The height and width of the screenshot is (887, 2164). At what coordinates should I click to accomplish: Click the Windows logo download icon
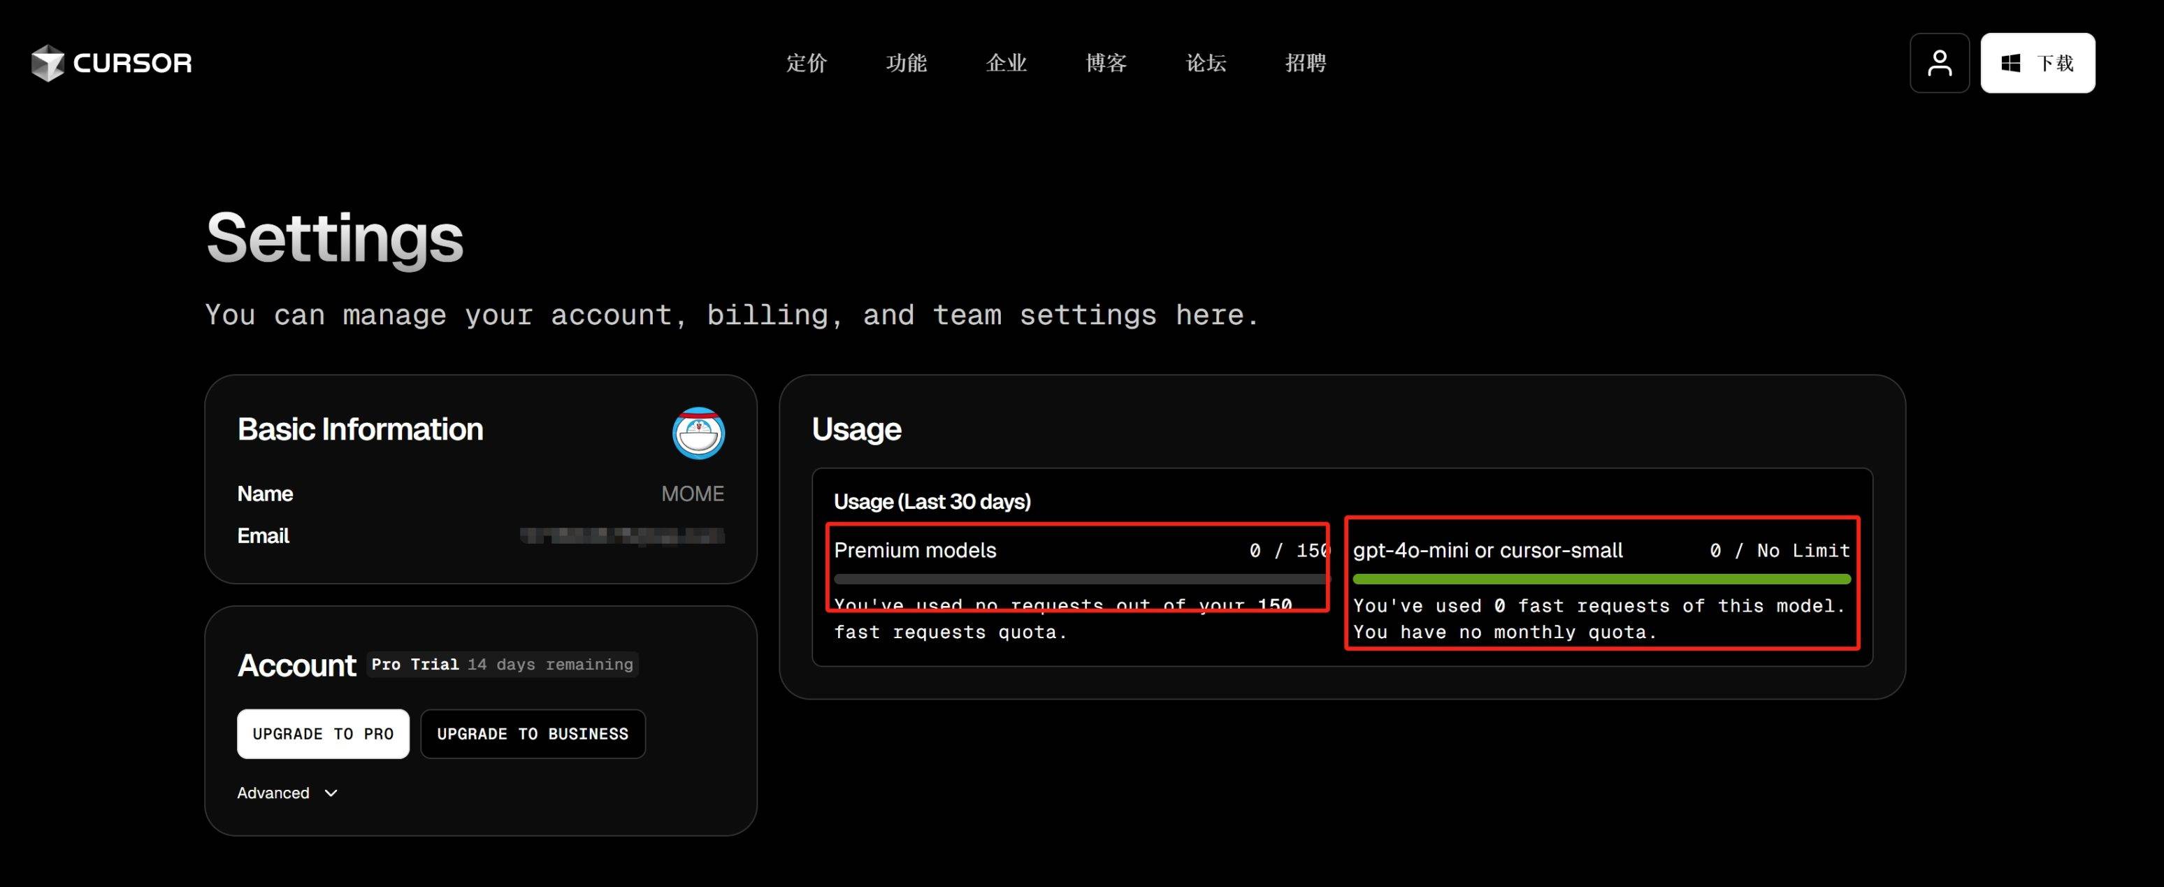2010,63
